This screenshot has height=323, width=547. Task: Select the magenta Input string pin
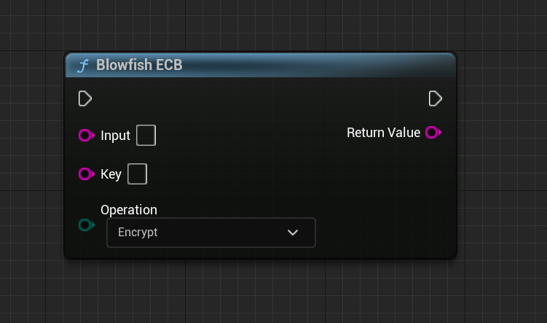click(x=86, y=135)
